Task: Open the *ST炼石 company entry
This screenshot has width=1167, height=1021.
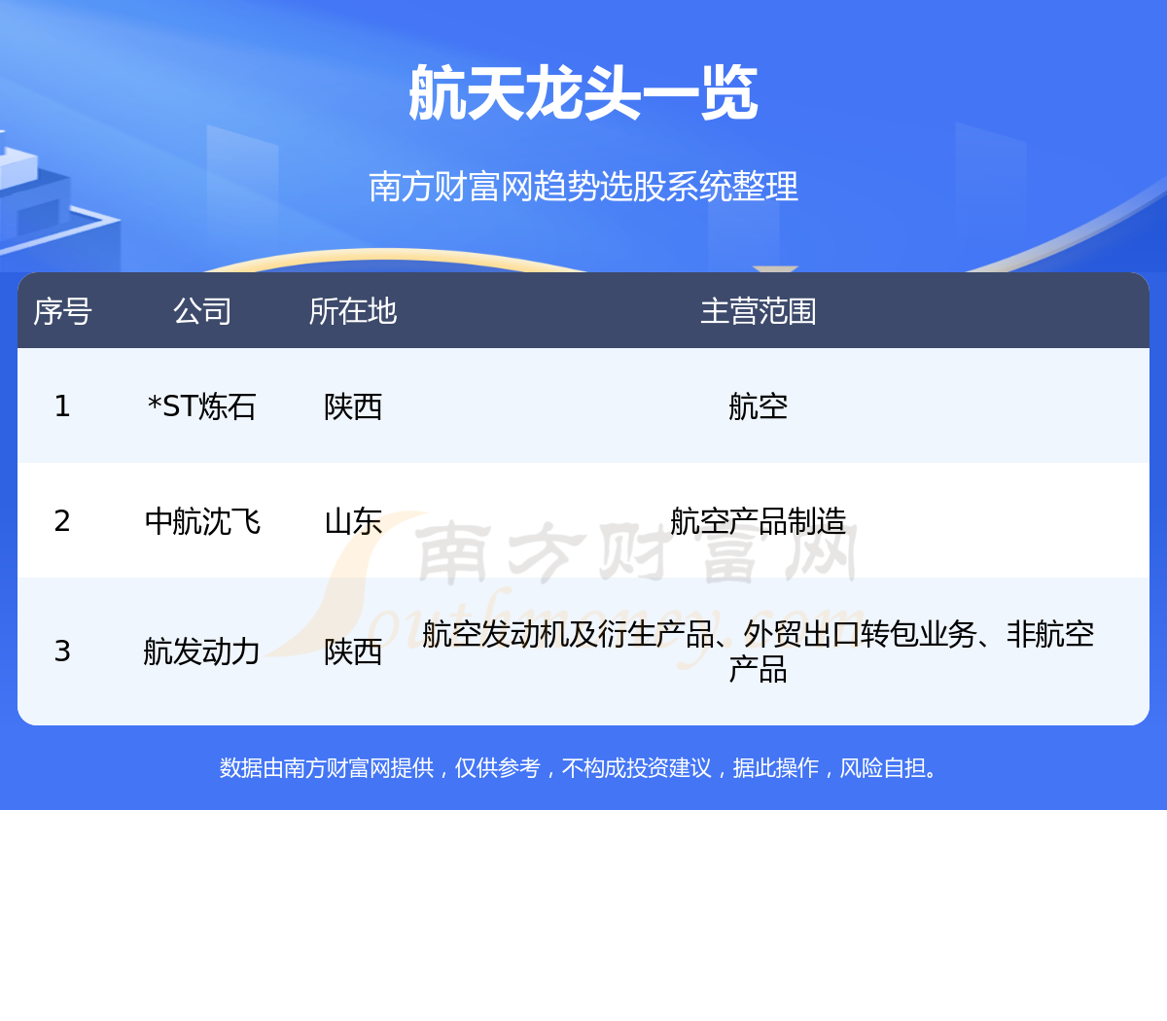Action: 202,406
